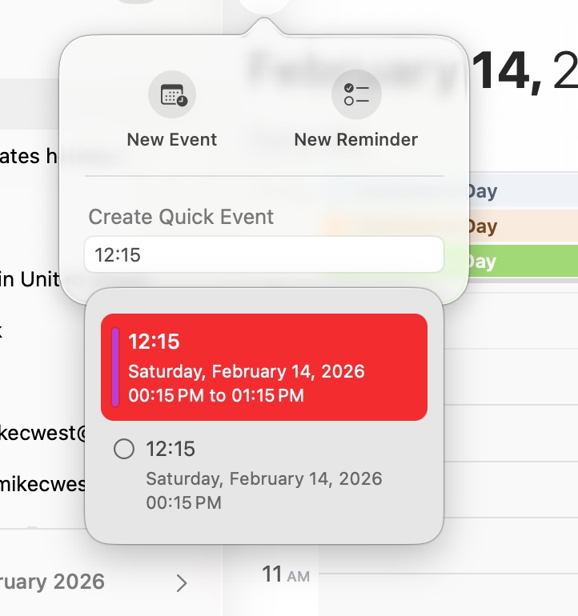
Task: Choose the New Reminder text label
Action: pos(355,139)
